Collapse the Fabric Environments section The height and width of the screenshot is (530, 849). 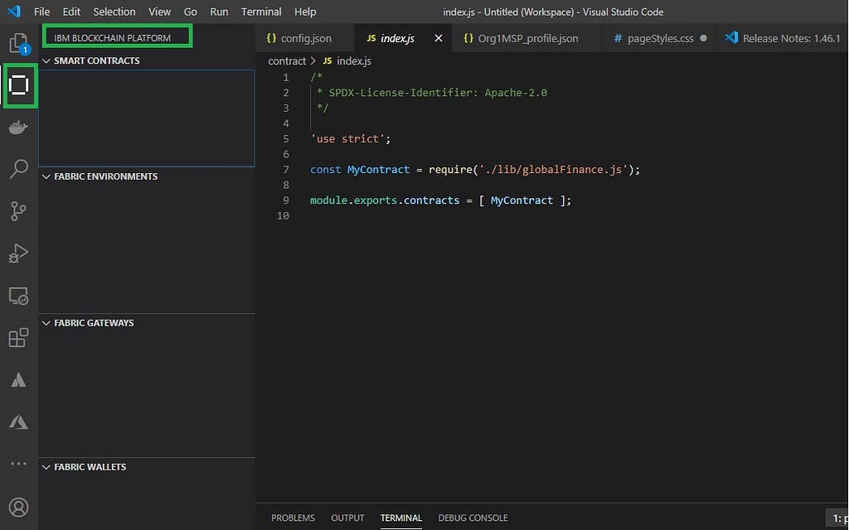[46, 177]
